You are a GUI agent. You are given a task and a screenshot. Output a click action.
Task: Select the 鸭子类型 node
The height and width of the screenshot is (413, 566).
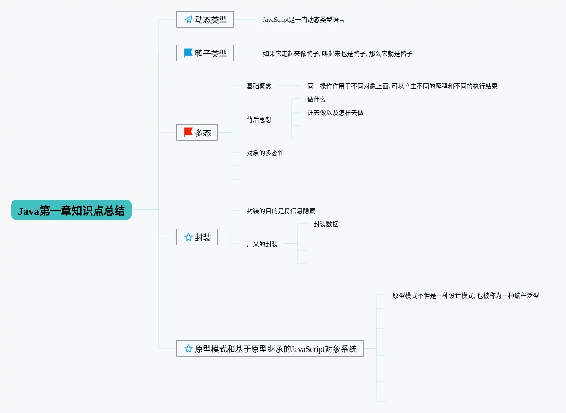pos(205,53)
